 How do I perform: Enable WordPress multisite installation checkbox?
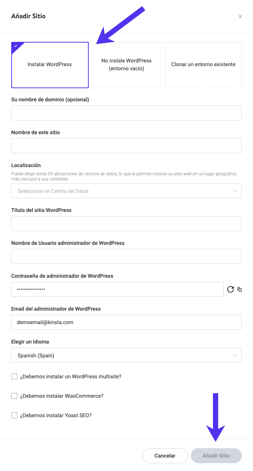(14, 376)
